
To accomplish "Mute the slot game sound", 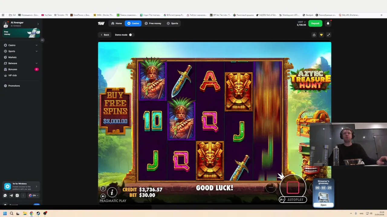I will 103,196.
